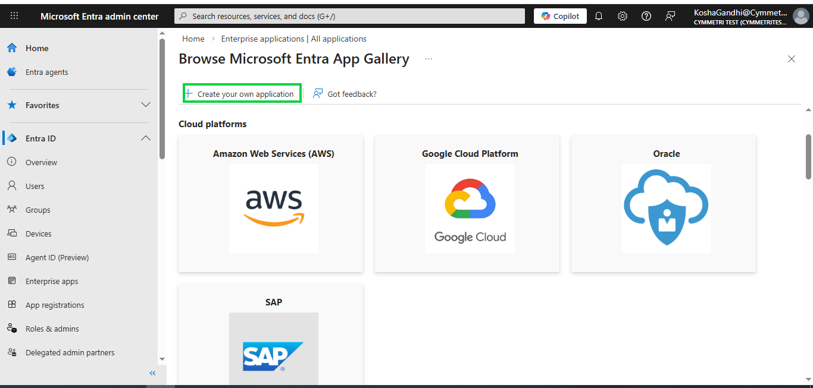Click the Entra ID diamond icon
This screenshot has width=813, height=388.
coord(12,138)
